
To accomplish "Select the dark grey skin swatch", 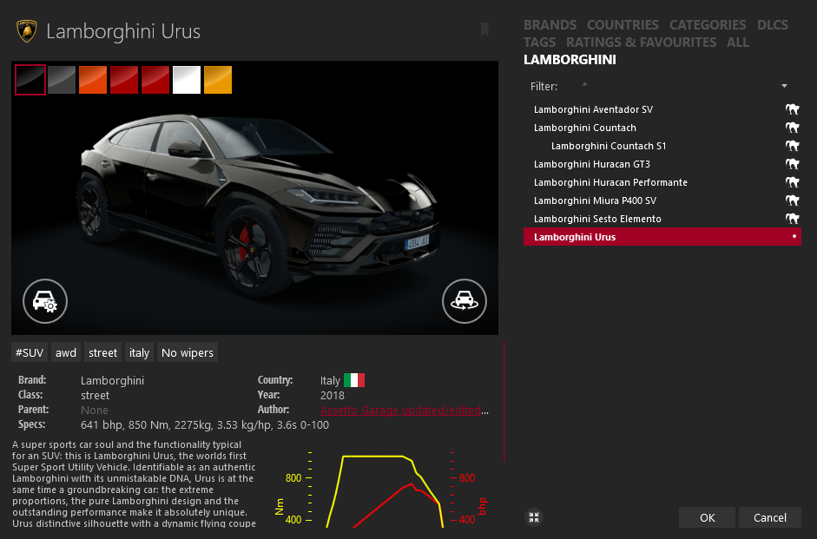I will pos(62,80).
